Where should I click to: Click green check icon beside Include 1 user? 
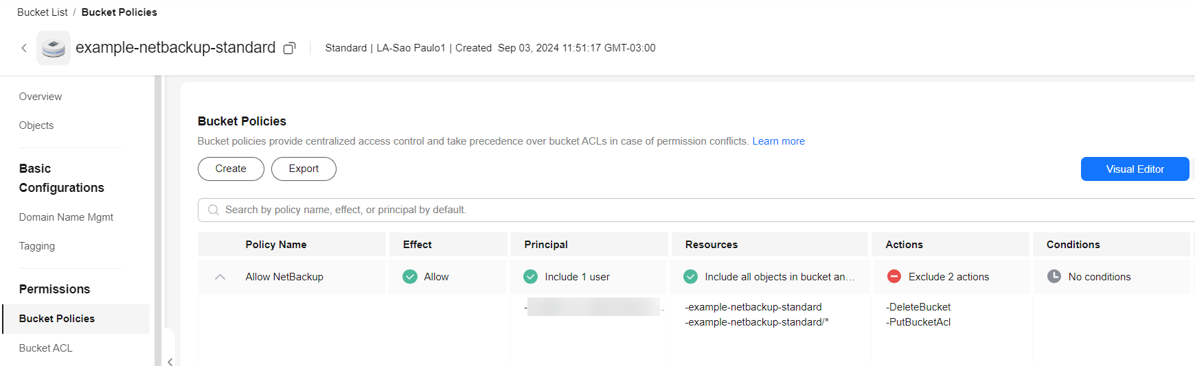pyautogui.click(x=531, y=277)
